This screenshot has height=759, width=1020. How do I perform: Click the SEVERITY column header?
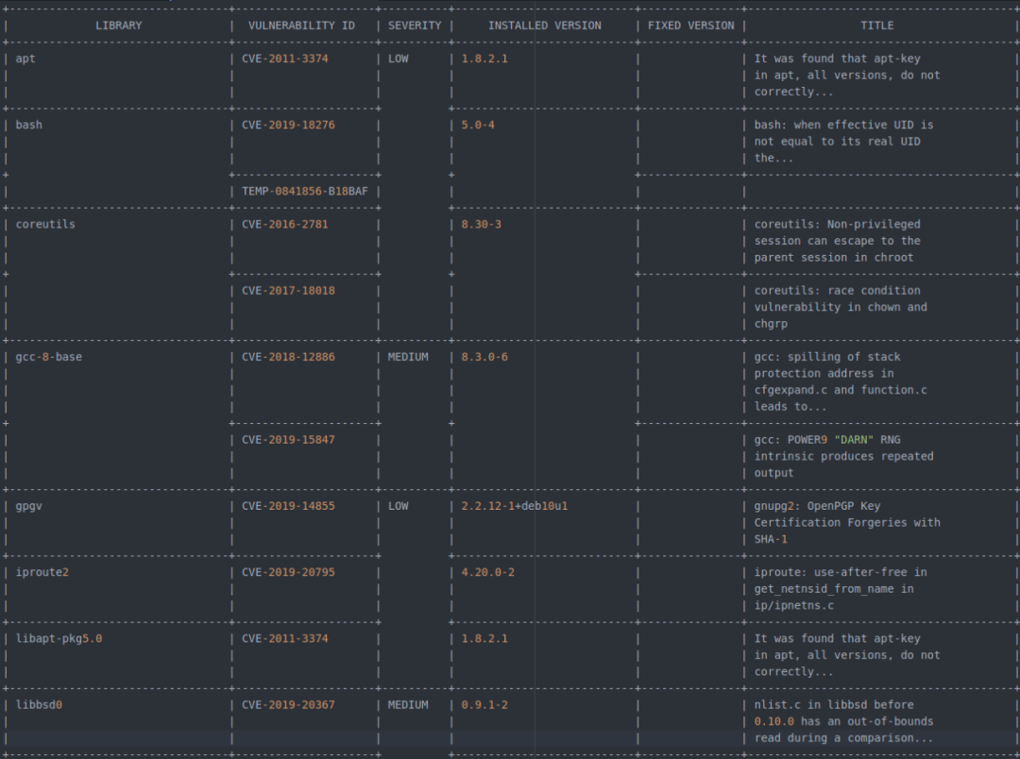(x=415, y=25)
